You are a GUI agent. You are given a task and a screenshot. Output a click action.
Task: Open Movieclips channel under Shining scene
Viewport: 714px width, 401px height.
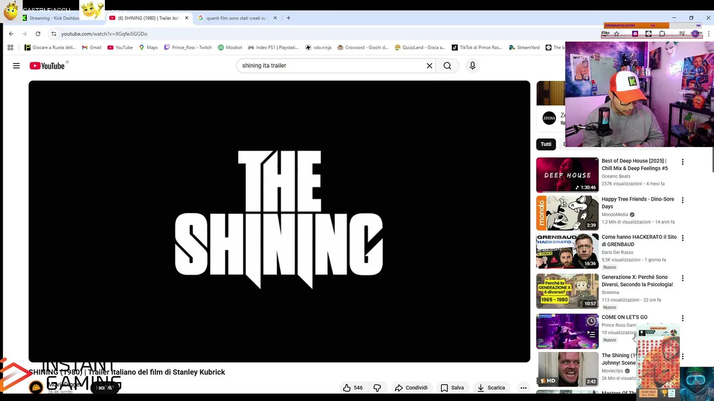pyautogui.click(x=612, y=371)
